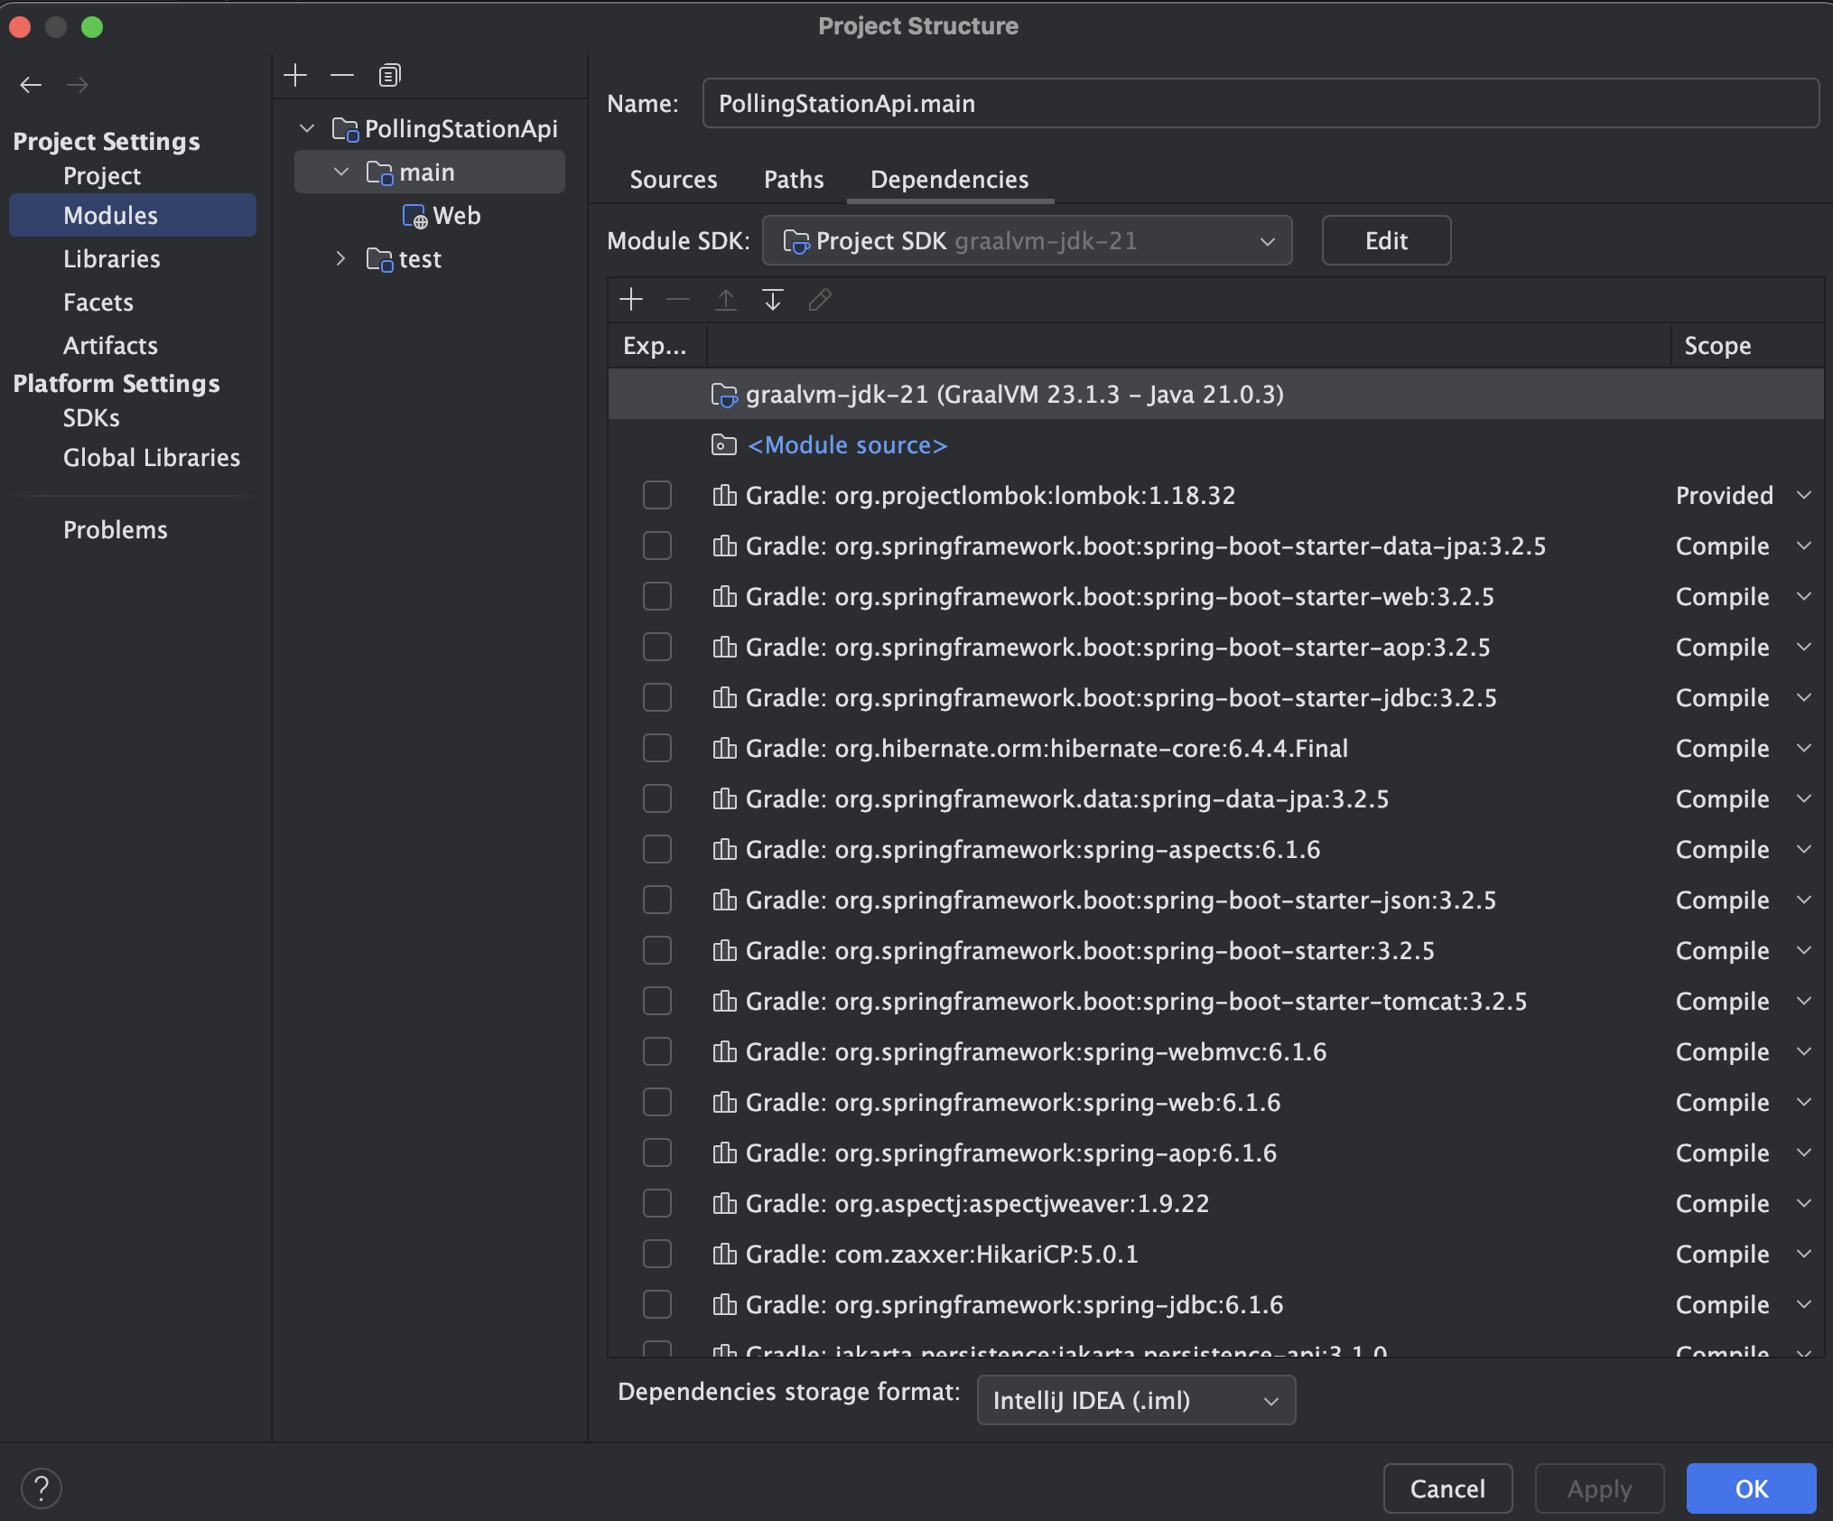Click the spring-webmvc library icon

(x=724, y=1052)
